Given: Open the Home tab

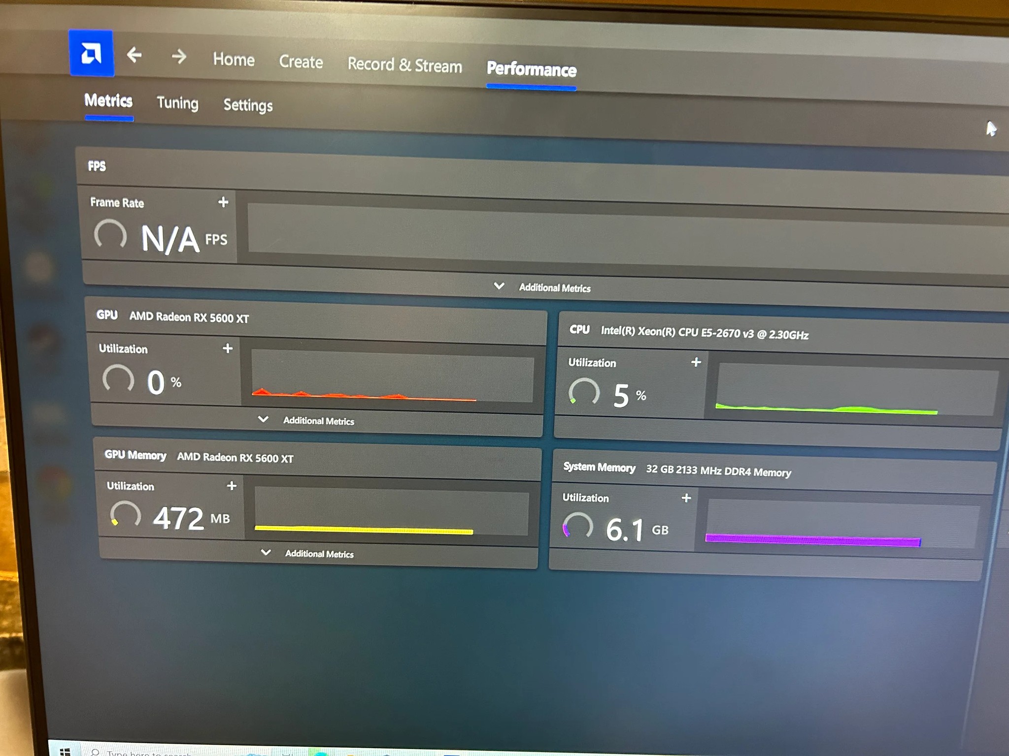Looking at the screenshot, I should click(234, 60).
